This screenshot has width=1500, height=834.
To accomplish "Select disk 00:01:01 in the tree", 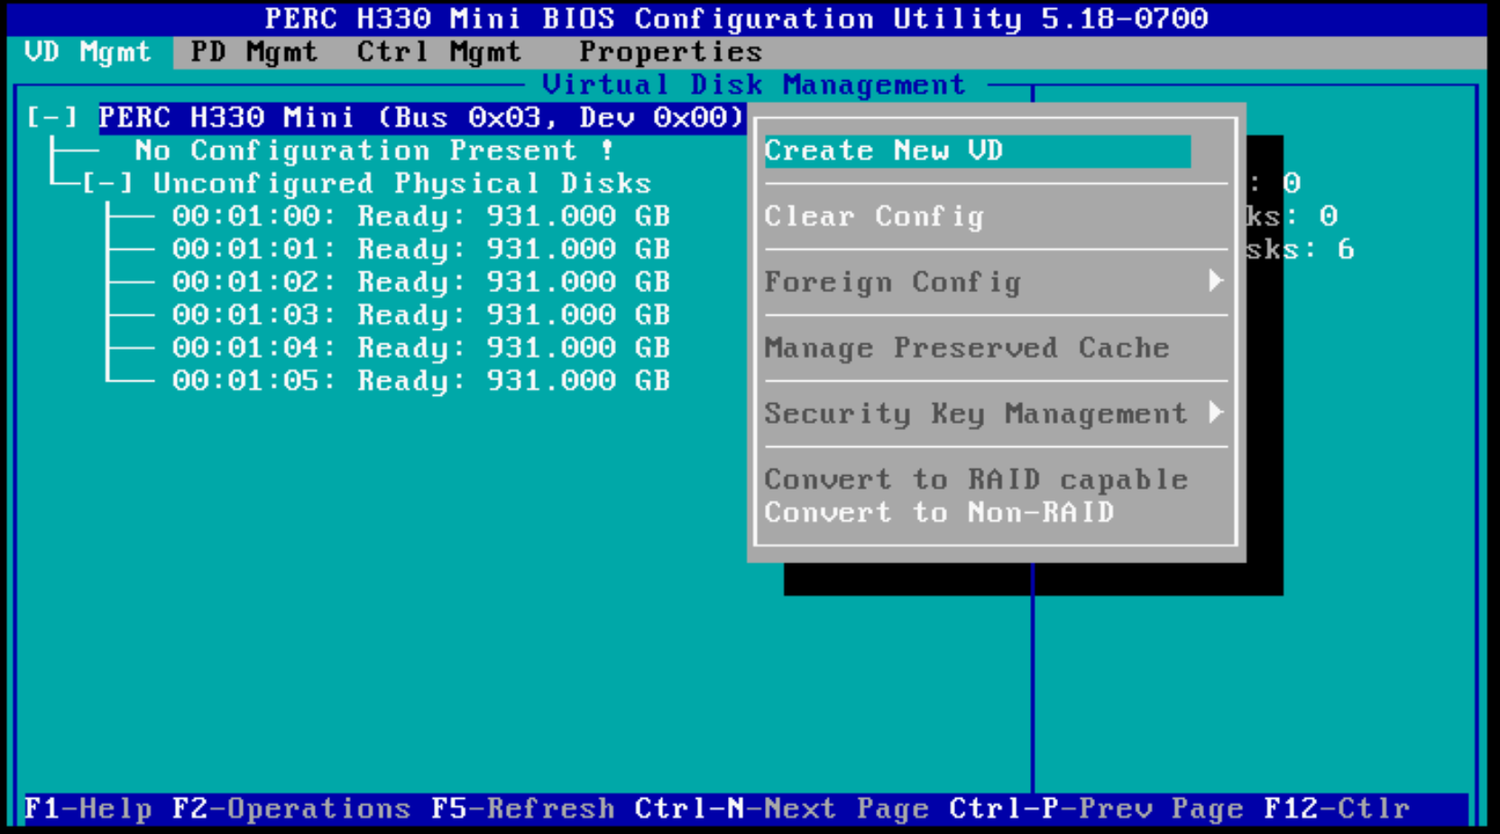I will tap(421, 250).
